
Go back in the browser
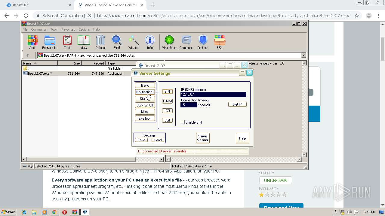click(7, 16)
